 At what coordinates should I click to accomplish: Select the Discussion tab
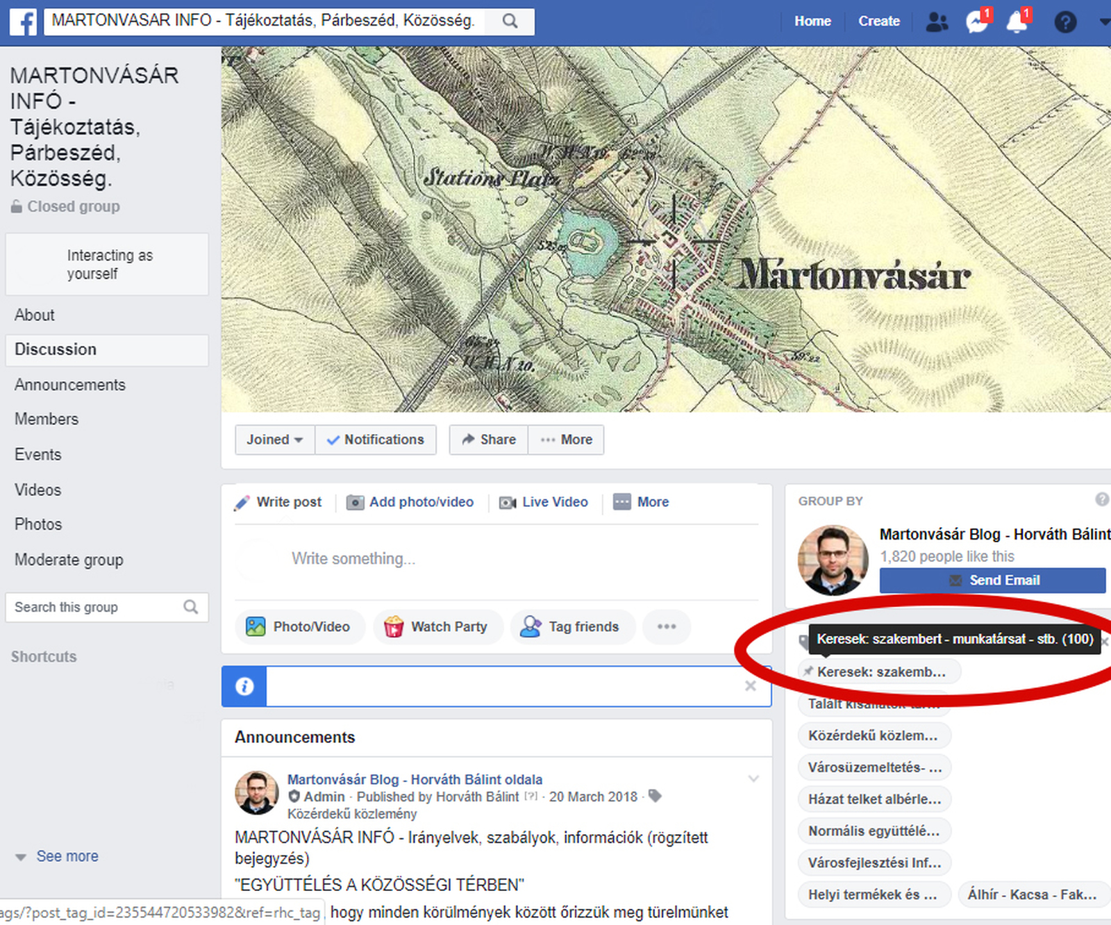[x=107, y=350]
